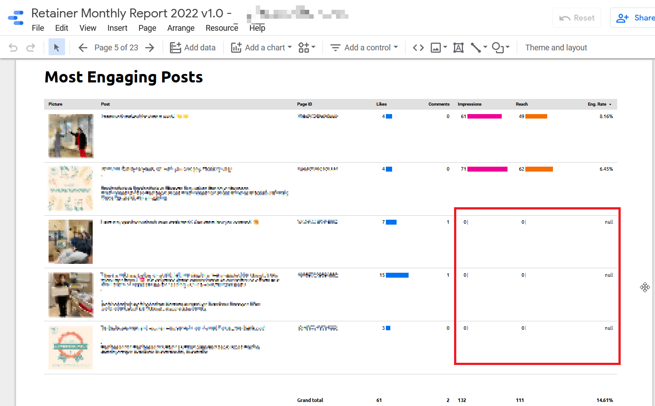The height and width of the screenshot is (406, 655).
Task: Open the shape tool dropdown
Action: coord(500,48)
